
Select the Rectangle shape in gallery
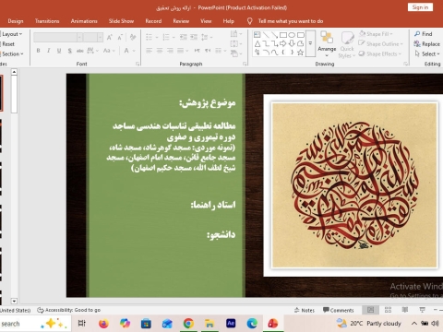[x=283, y=35]
